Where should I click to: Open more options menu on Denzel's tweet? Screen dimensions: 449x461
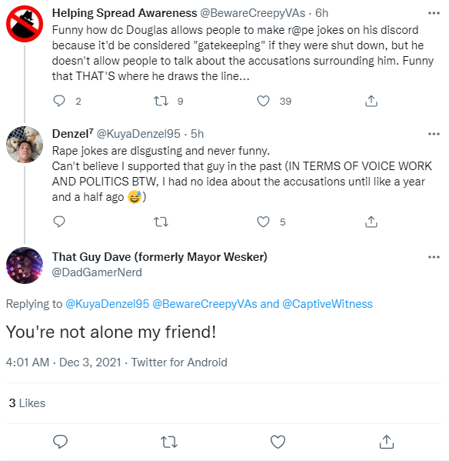pyautogui.click(x=434, y=134)
